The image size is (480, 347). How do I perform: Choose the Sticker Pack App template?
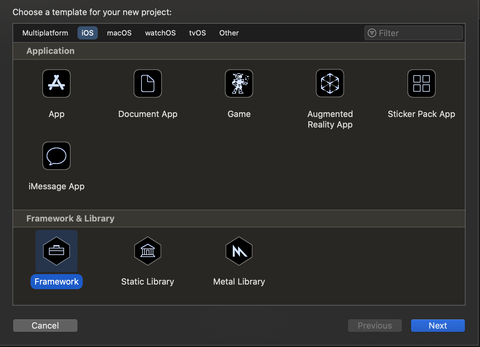(421, 83)
